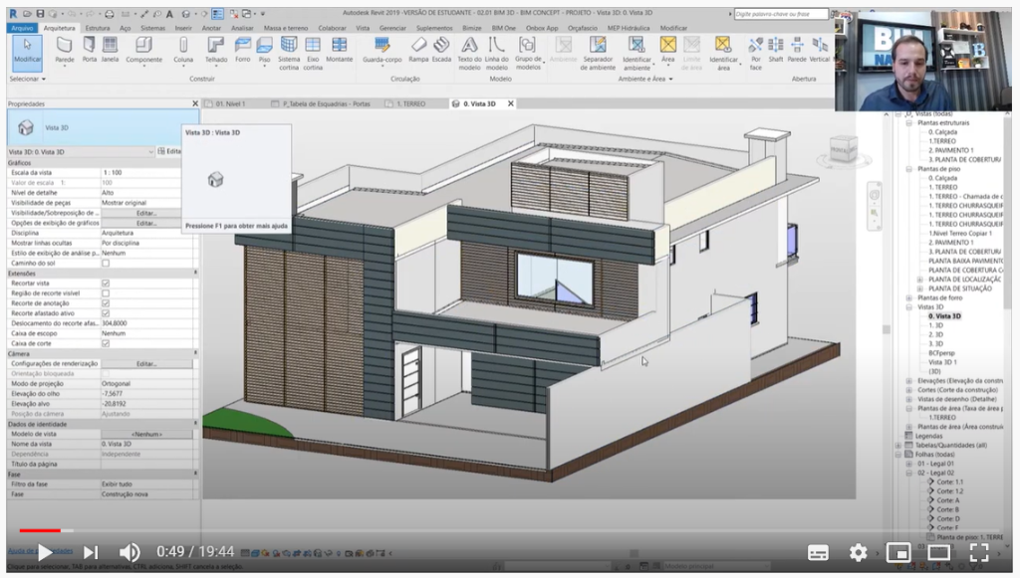The width and height of the screenshot is (1020, 578).
Task: Toggle Região de recorte visível checkbox
Action: (106, 293)
